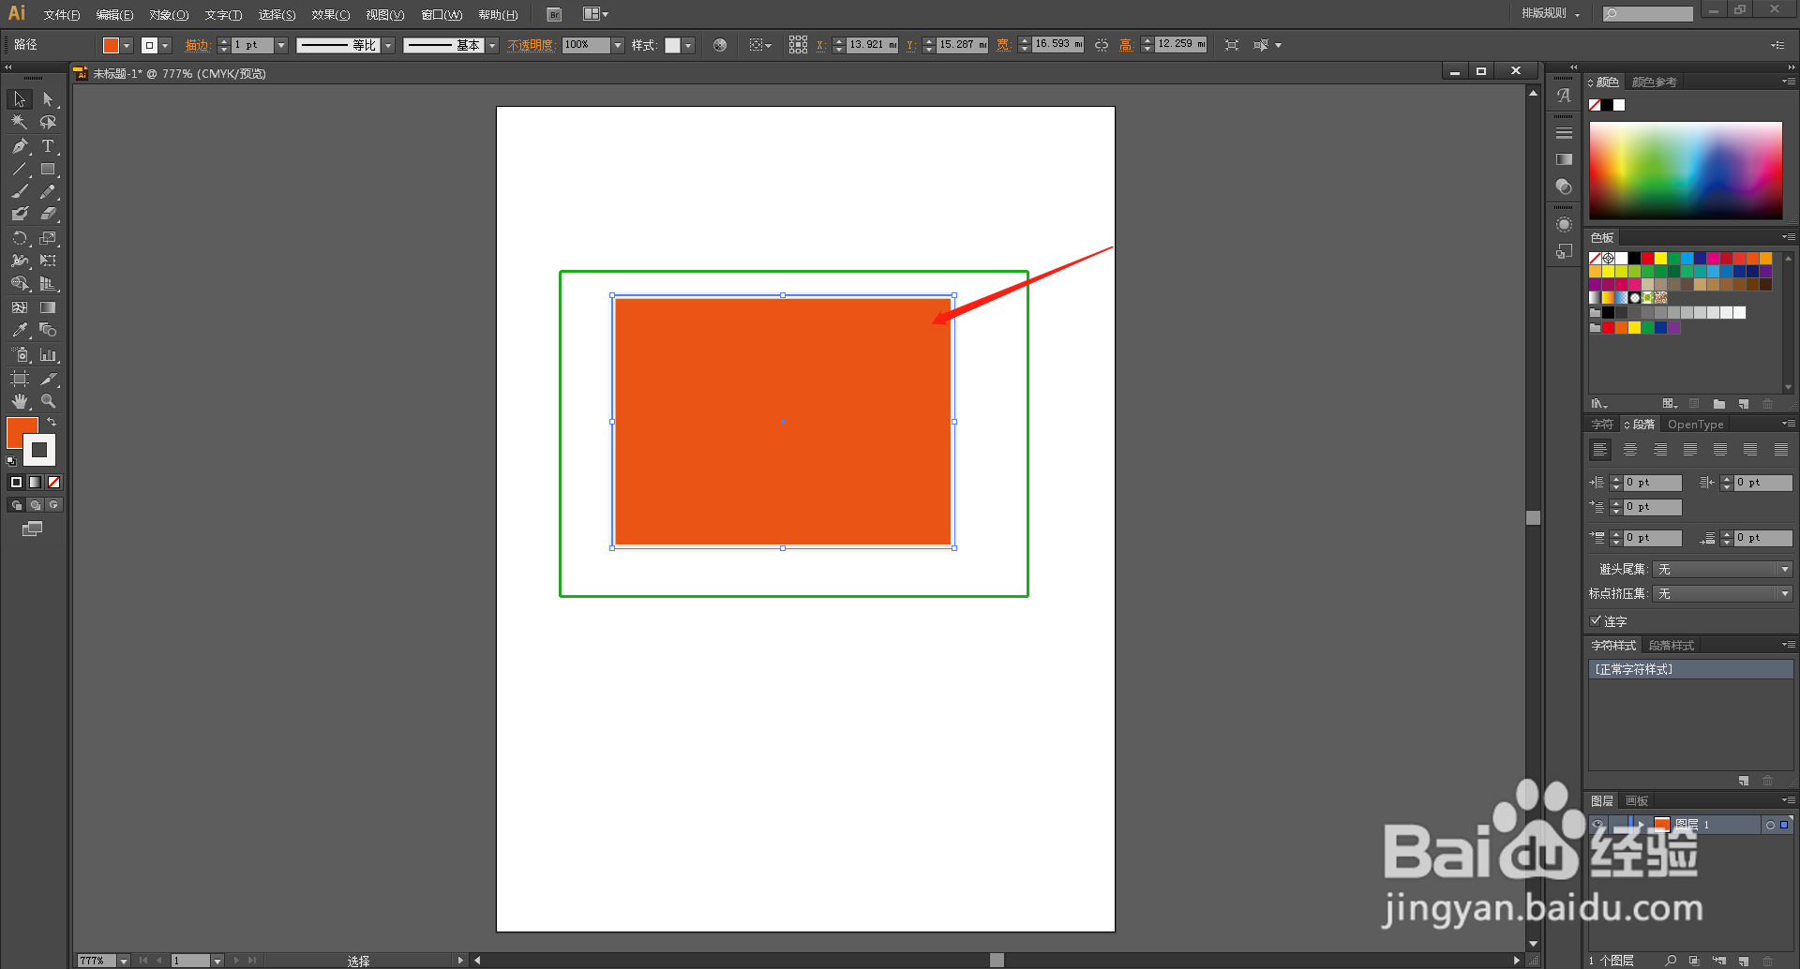Open the 文件(F) menu

(62, 14)
